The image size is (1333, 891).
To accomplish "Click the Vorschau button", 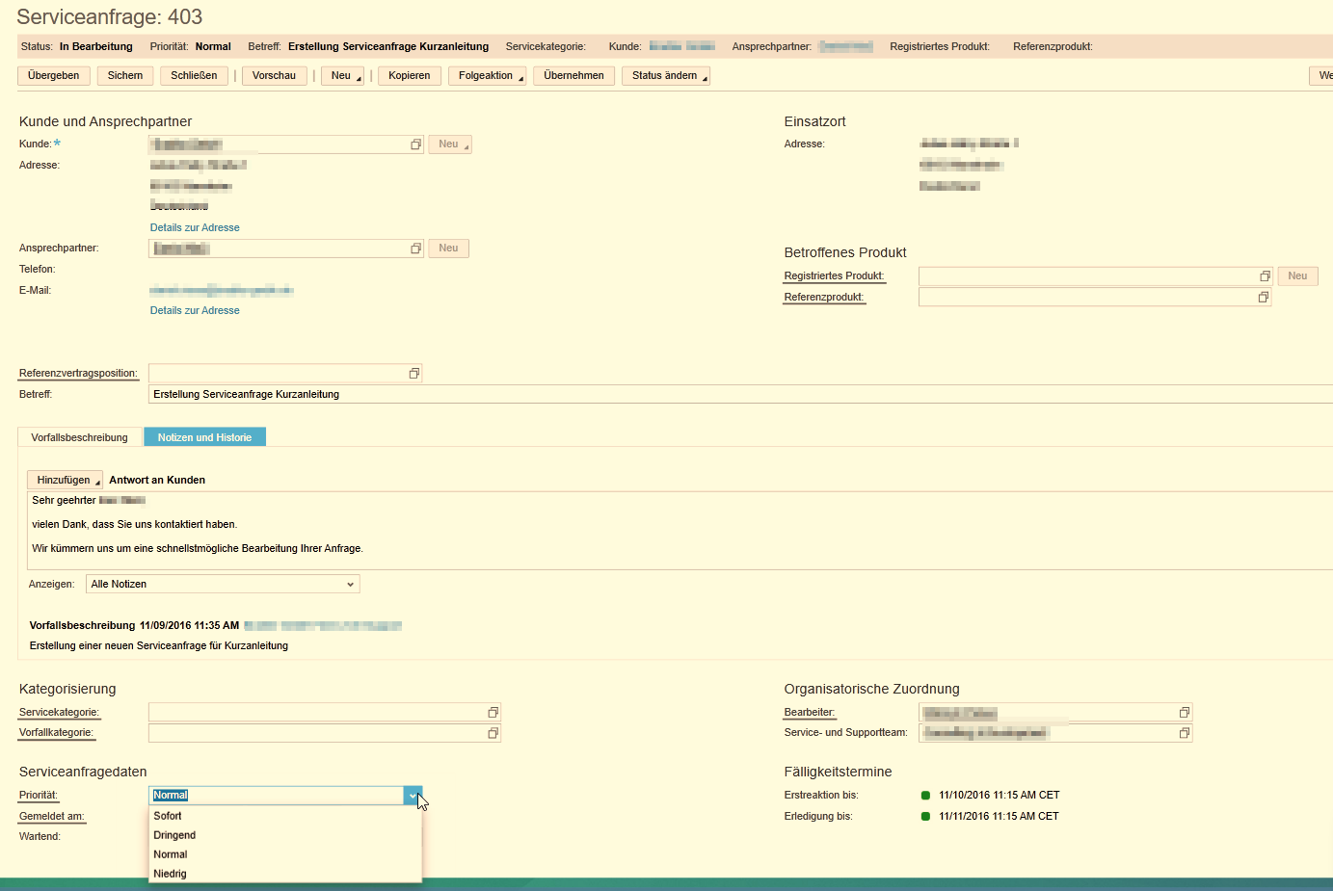I will (275, 76).
